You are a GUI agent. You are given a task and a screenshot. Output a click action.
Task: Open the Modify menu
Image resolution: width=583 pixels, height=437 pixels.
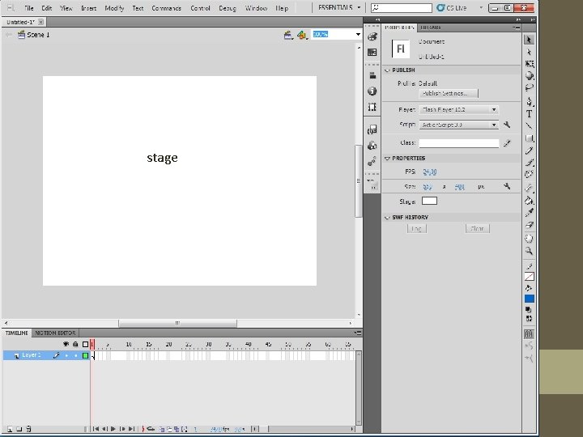click(114, 8)
